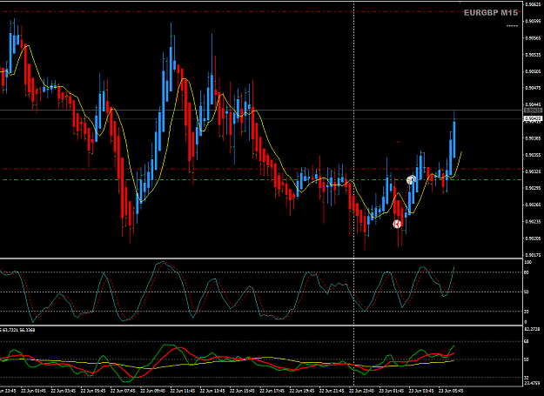Click the EURGBP M15 chart label

point(491,13)
